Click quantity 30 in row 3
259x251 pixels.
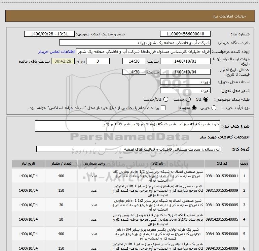coord(61,205)
